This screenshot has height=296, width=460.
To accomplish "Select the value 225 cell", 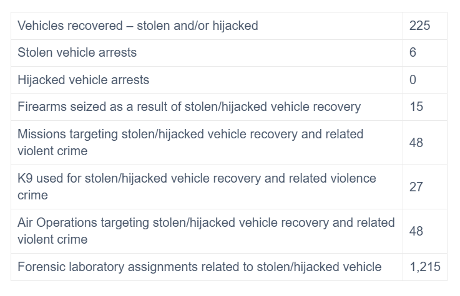I will (x=425, y=26).
